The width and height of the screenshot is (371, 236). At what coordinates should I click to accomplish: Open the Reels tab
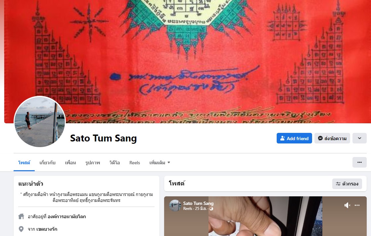click(x=135, y=163)
